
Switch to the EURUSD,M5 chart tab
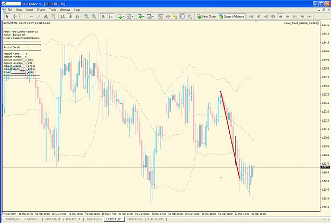tap(156, 219)
